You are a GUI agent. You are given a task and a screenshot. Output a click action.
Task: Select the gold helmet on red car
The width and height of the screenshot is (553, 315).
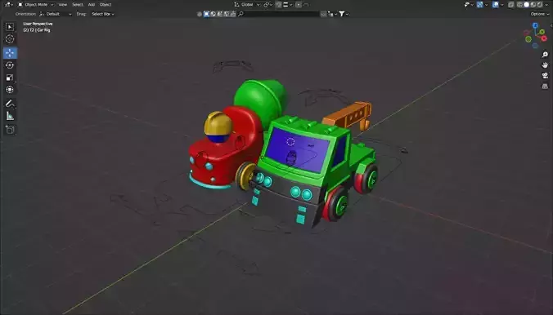[218, 123]
